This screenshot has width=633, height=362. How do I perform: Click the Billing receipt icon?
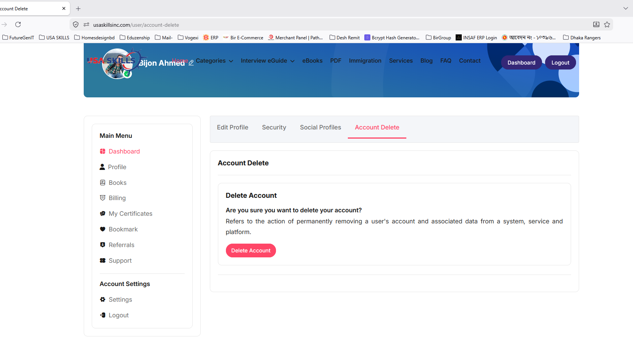click(102, 198)
